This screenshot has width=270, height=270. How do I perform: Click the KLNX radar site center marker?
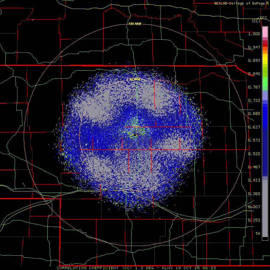(x=135, y=135)
